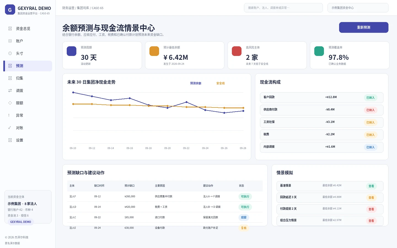Click the 头寸 sidebar icon
Screen dimensions: 397x248
[x=10, y=53]
